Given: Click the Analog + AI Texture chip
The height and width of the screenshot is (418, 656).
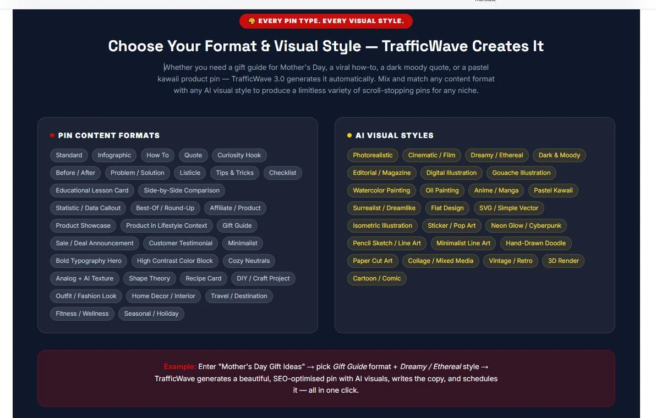Looking at the screenshot, I should [85, 278].
